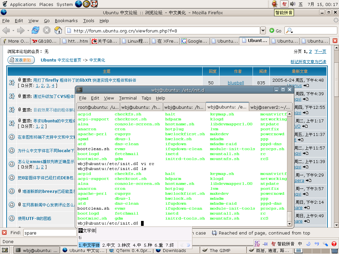Toggle half/full width moon icon on SCIM toolbar
339x254 pixels.
(308, 244)
